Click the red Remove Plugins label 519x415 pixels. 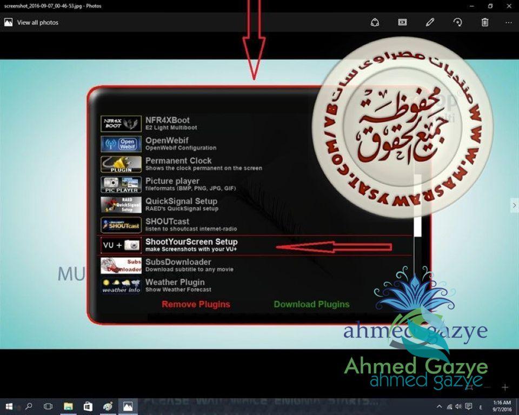(196, 304)
